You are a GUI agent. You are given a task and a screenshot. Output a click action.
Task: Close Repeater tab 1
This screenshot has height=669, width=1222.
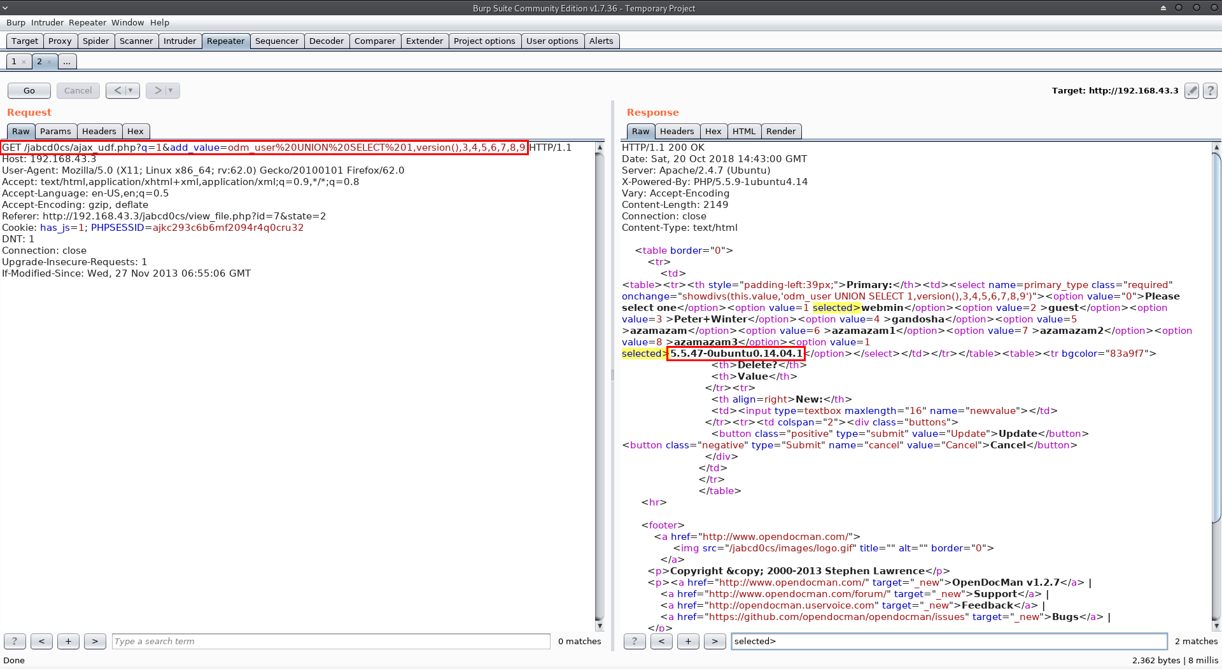click(24, 62)
